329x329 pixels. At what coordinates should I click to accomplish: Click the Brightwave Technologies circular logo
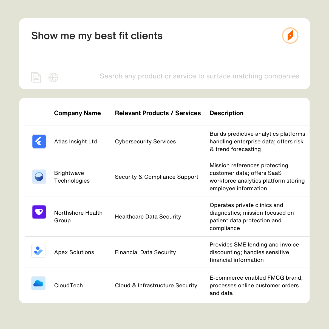[39, 177]
